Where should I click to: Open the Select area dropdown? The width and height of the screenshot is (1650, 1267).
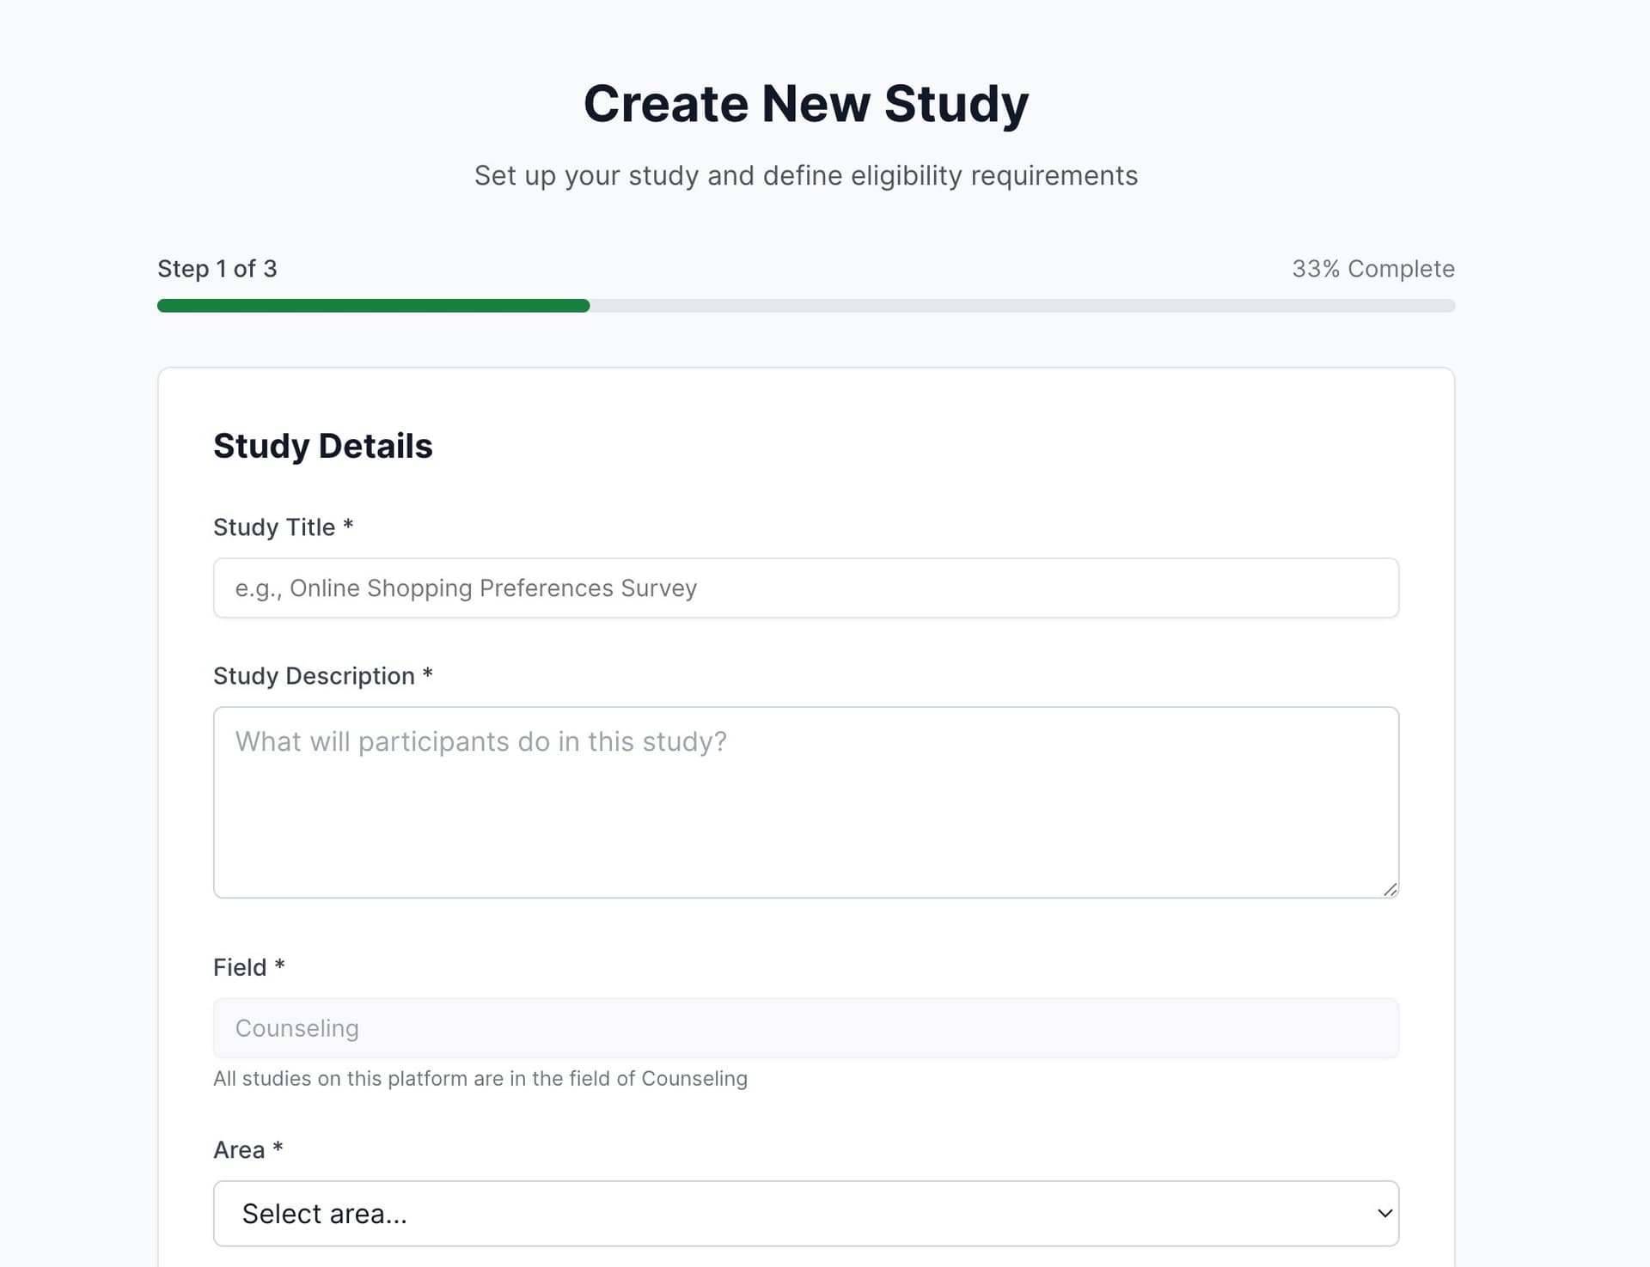[804, 1213]
